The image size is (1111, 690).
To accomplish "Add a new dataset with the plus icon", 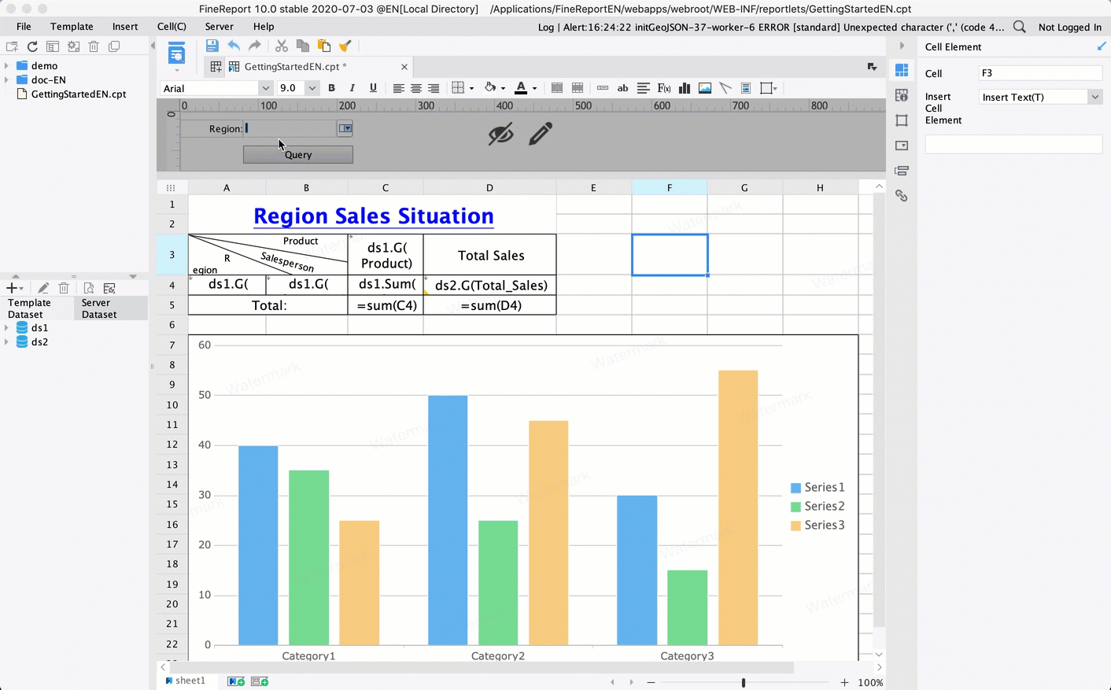I will pos(11,288).
